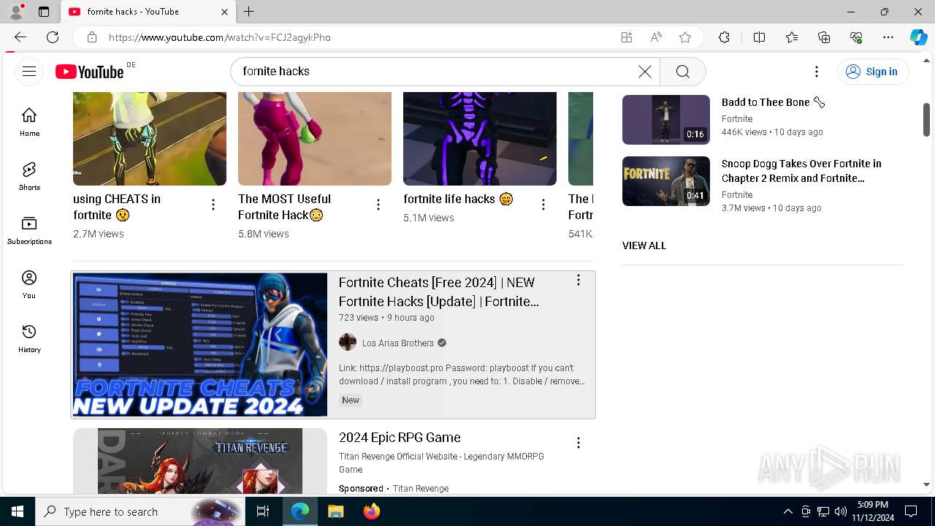
Task: Open the notification center icon
Action: point(911,511)
